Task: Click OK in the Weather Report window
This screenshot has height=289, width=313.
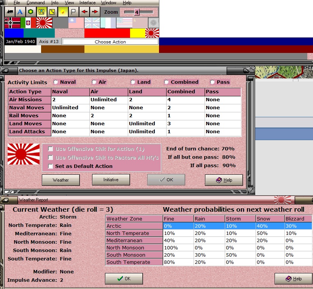Action: coord(124,279)
